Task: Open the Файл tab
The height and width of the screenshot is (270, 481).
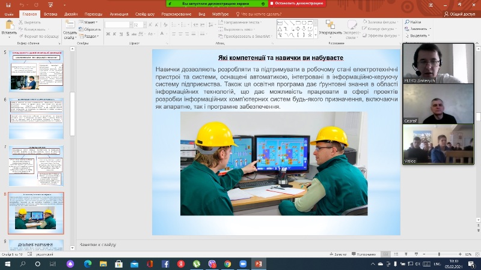Action: click(x=9, y=14)
